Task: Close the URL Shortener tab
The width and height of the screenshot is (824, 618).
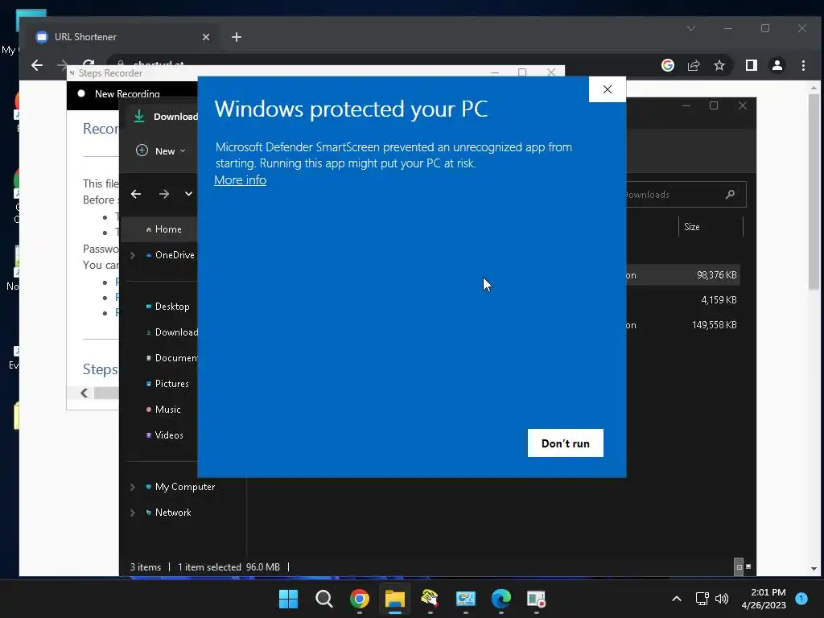Action: click(x=206, y=37)
